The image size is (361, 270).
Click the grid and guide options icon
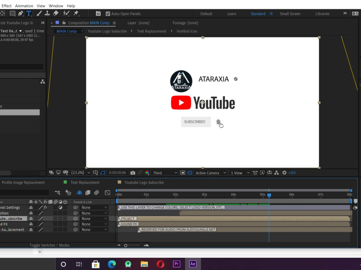96,173
